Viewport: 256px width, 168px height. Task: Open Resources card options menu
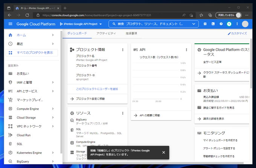click(123, 113)
